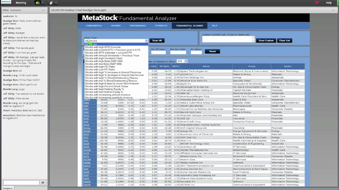Screen dimensions: 339x190
Task: Click the green speaker audio icon
Action: click(37, 3)
